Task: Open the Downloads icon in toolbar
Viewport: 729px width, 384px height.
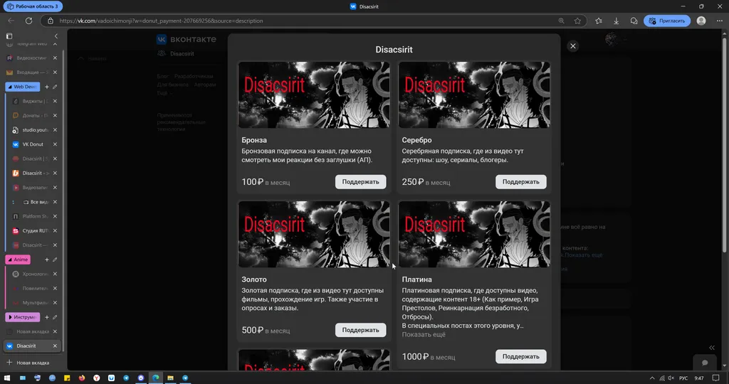Action: 616,21
